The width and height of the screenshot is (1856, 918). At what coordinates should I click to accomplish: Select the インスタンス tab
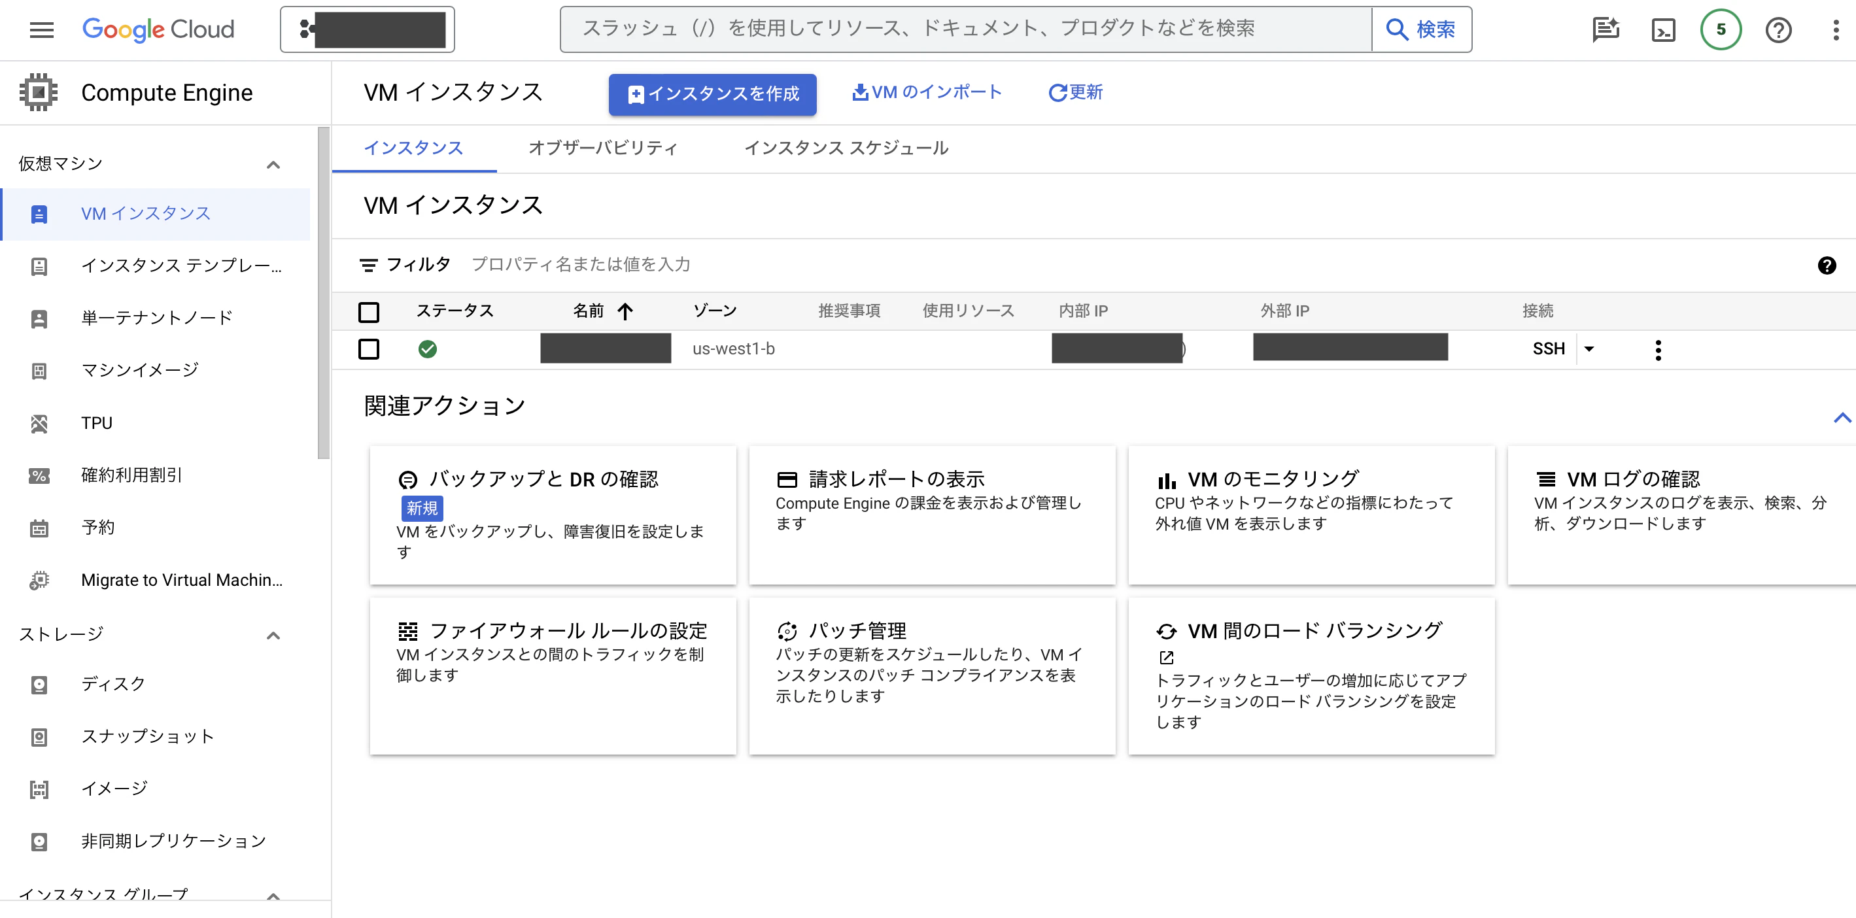pyautogui.click(x=413, y=148)
